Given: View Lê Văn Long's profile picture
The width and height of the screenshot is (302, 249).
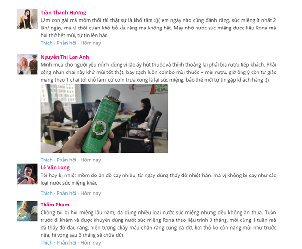Looking at the screenshot, I should point(27,174).
